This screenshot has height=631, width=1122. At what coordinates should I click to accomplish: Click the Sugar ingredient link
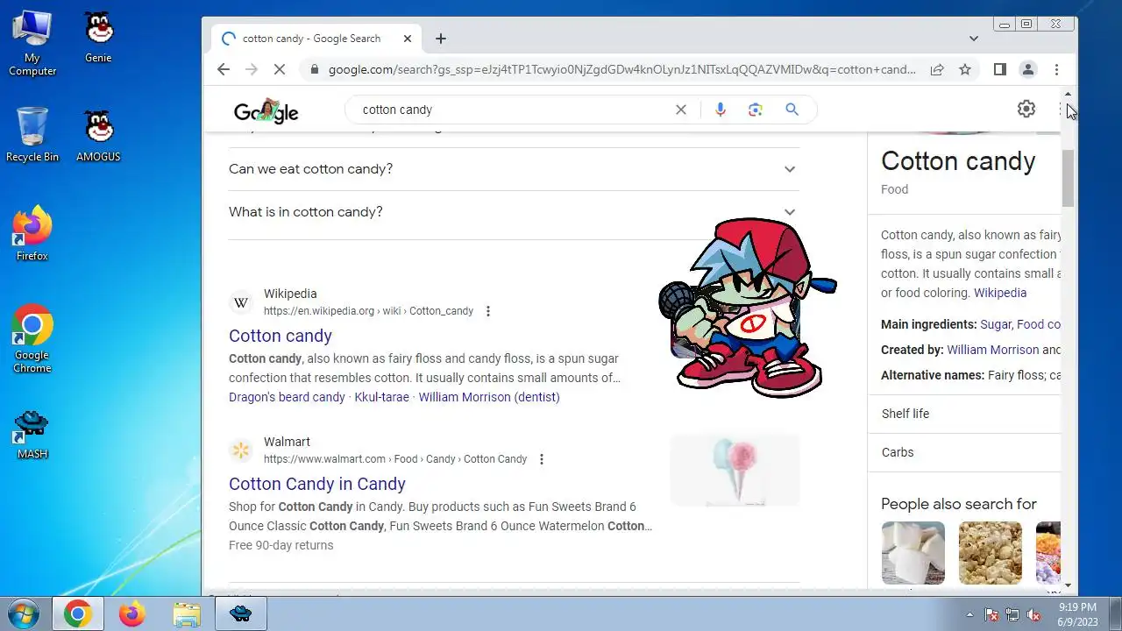click(996, 324)
